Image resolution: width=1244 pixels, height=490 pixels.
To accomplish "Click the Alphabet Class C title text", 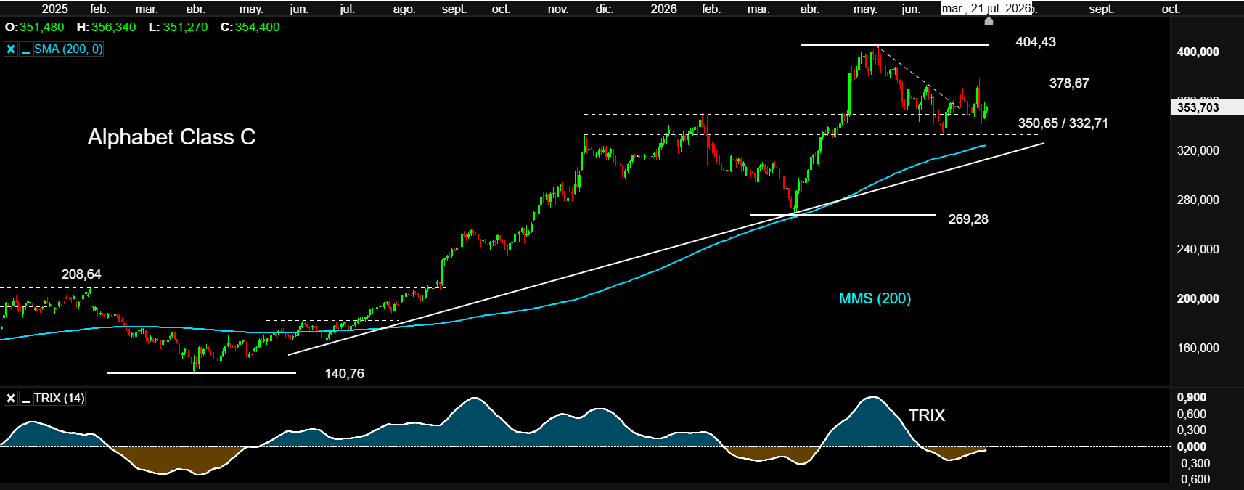I will (x=172, y=137).
